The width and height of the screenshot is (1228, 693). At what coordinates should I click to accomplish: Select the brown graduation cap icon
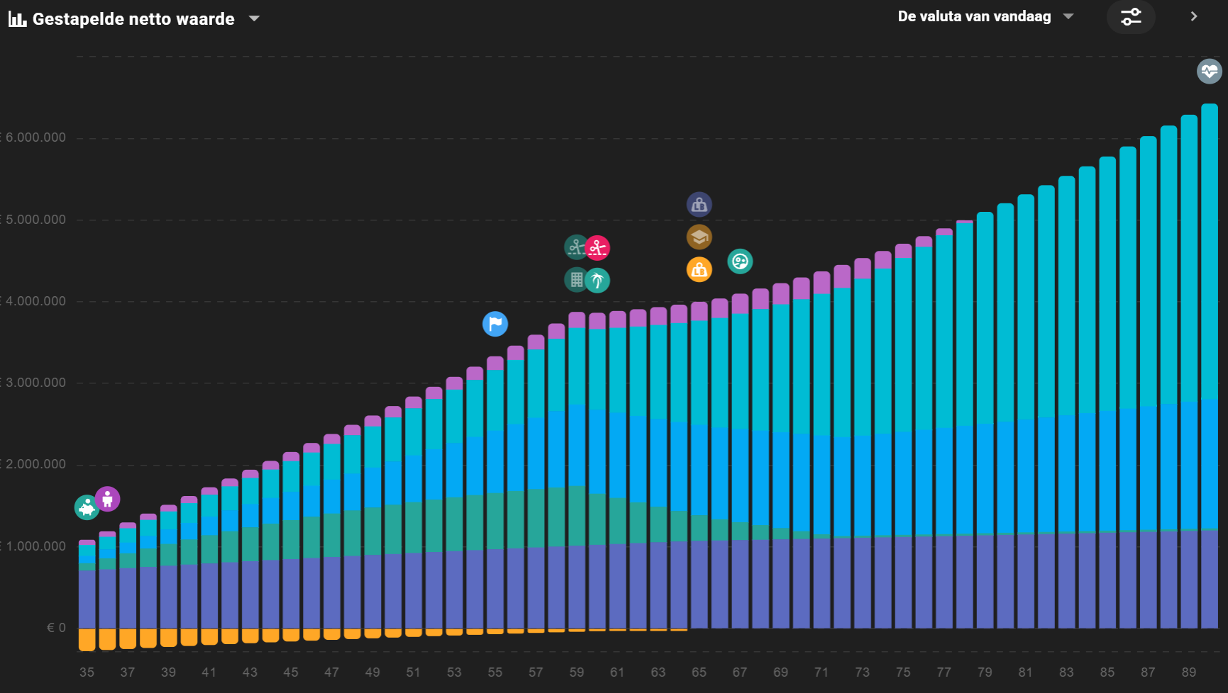(x=699, y=237)
